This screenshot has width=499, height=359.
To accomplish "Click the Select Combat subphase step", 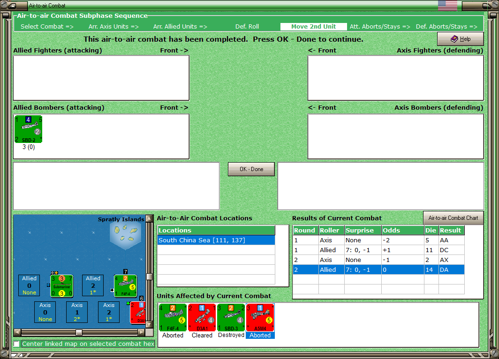I will click(x=47, y=27).
